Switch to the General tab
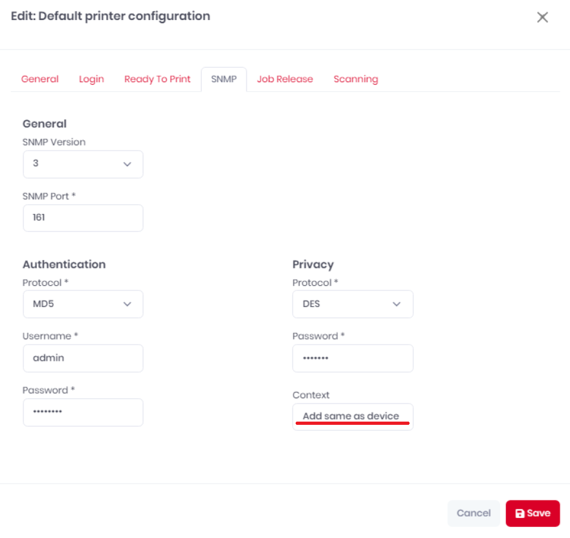The height and width of the screenshot is (538, 570). click(x=39, y=79)
